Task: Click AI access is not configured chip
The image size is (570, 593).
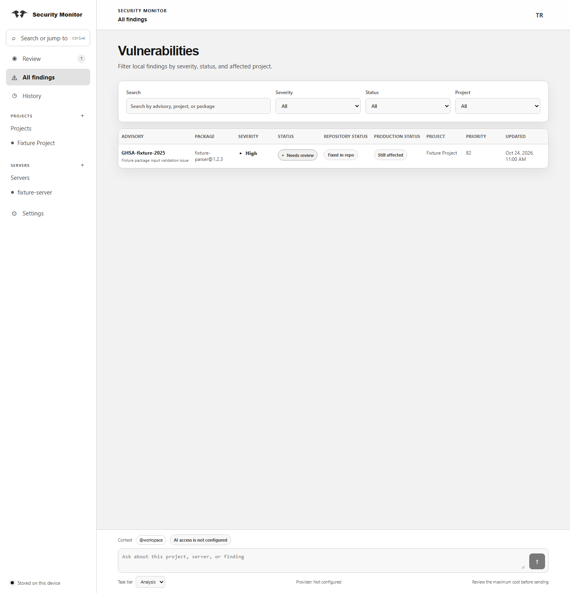Action: [x=200, y=540]
